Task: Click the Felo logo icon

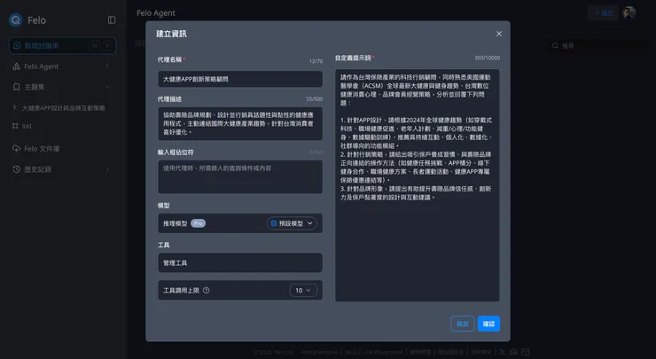Action: [15, 20]
